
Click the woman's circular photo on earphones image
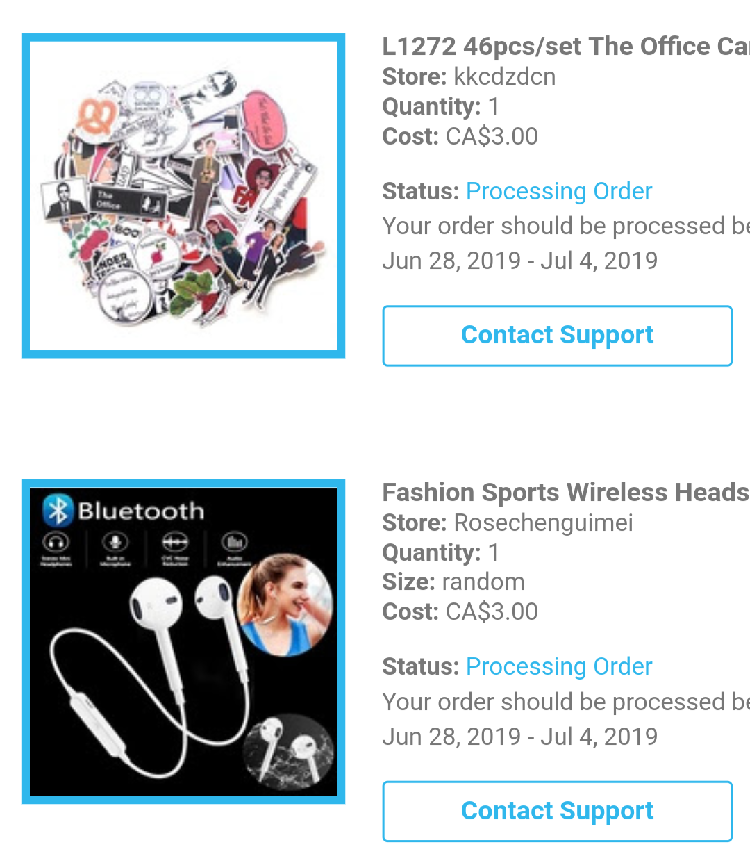click(285, 605)
